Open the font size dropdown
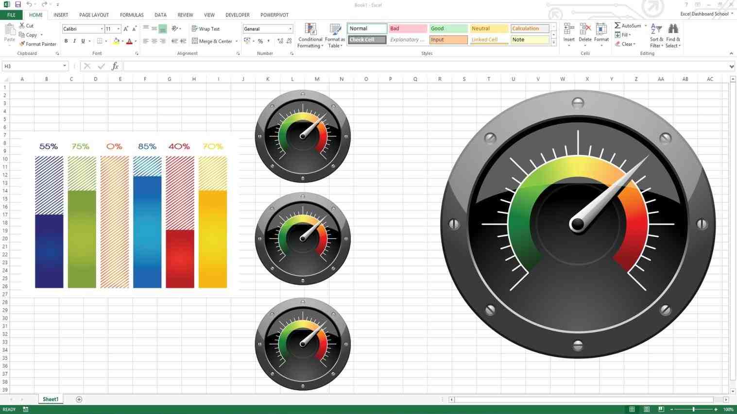The image size is (737, 414). coord(118,29)
